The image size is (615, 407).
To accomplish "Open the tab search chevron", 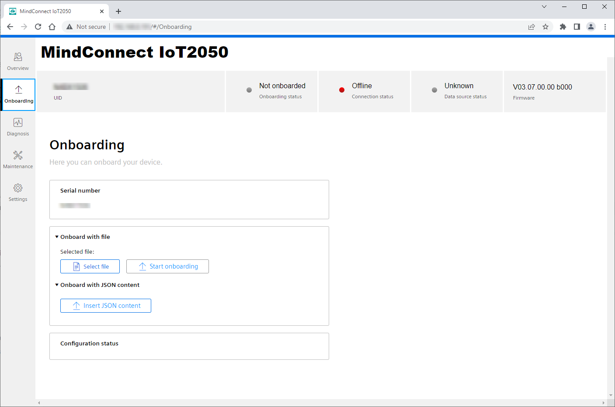I will 544,7.
